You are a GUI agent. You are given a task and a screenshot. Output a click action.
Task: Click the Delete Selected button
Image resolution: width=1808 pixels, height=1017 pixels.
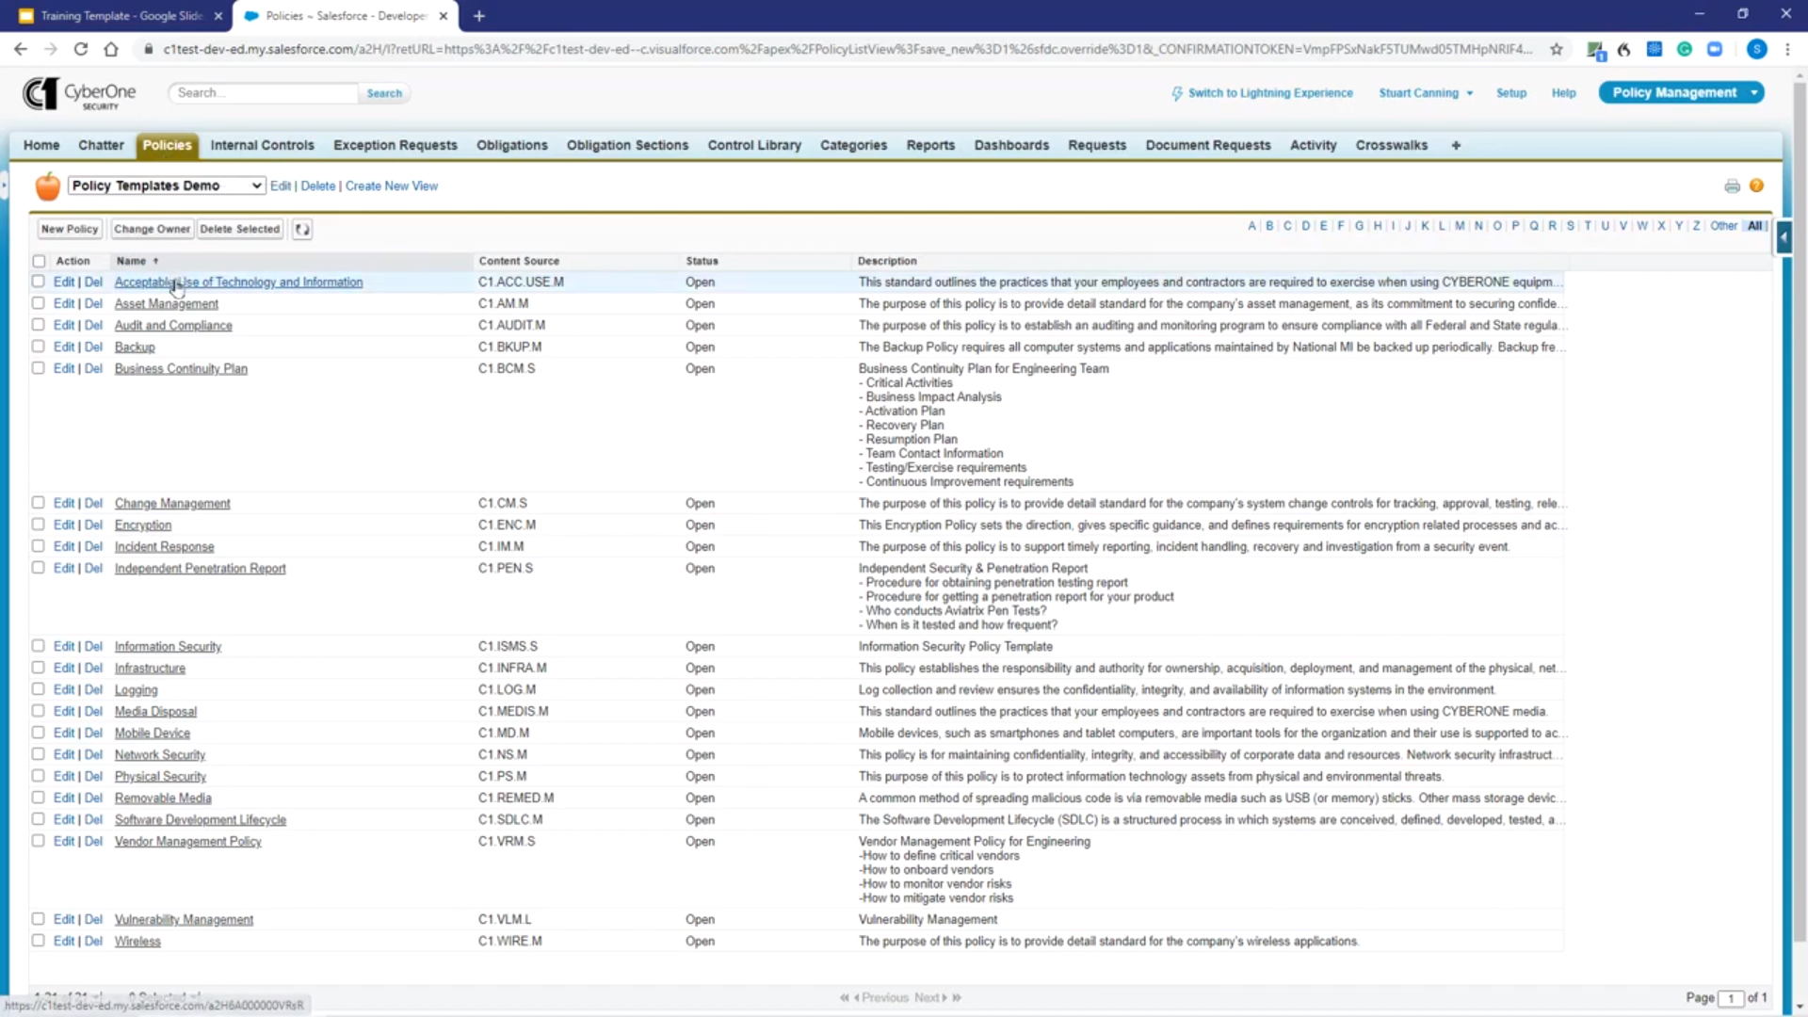pos(239,229)
